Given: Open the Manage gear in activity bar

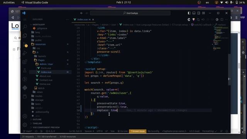Looking at the screenshot, I should pos(25,125).
